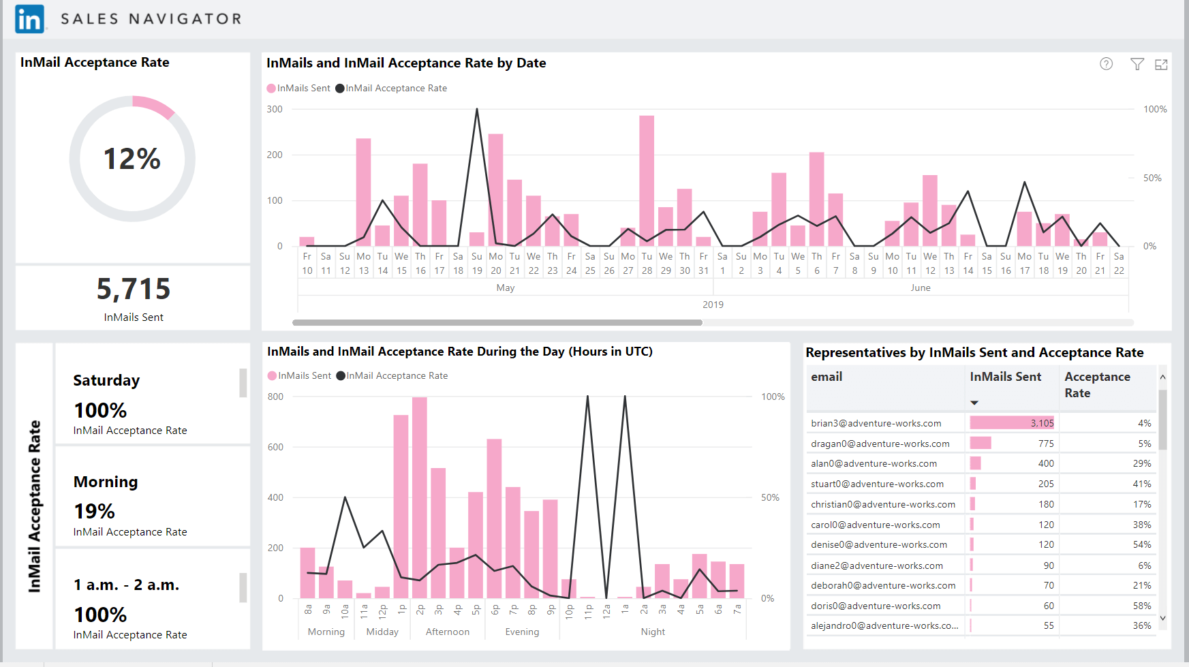1189x667 pixels.
Task: Click the InMails Sent legend marker in hourly chart
Action: tap(273, 376)
